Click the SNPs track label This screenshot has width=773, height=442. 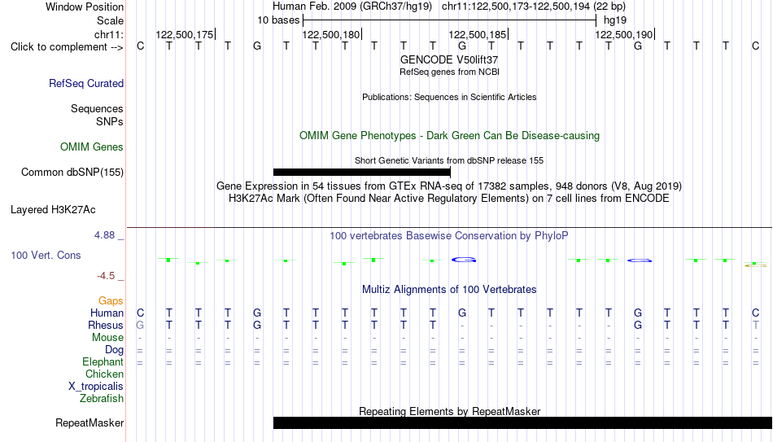pyautogui.click(x=110, y=121)
